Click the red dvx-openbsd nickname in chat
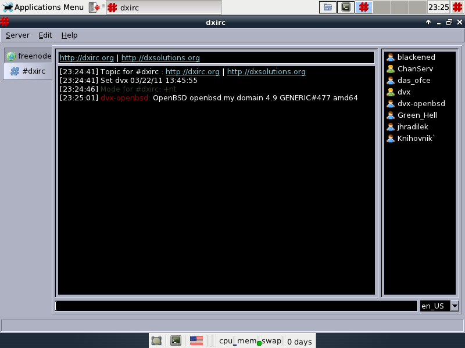This screenshot has width=465, height=348. coord(126,98)
